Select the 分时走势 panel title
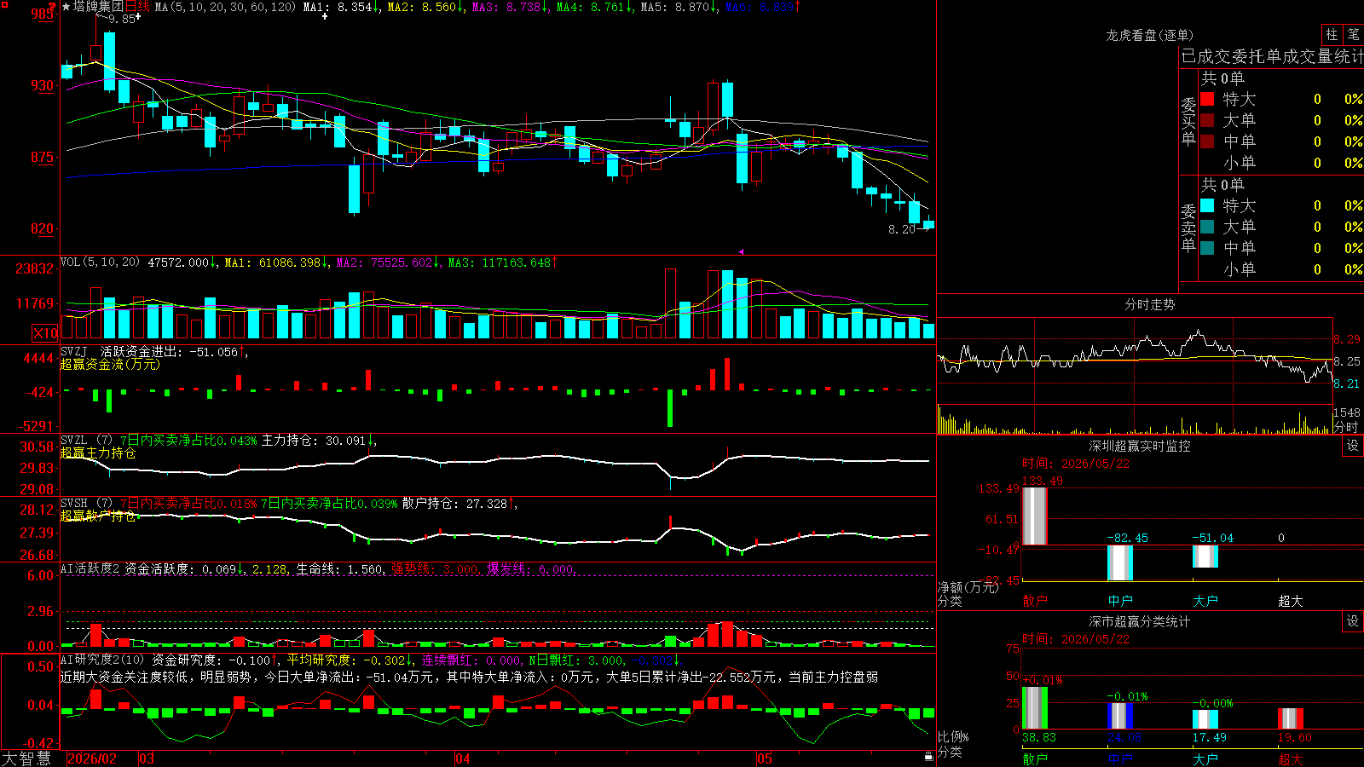This screenshot has width=1364, height=767. pos(1149,304)
